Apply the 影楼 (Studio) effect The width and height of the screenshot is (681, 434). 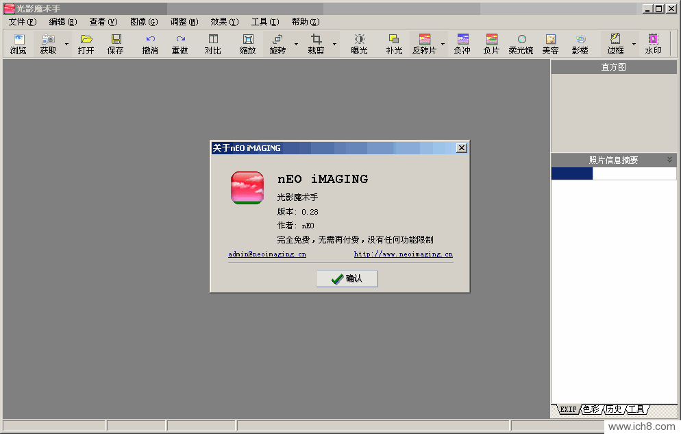580,45
